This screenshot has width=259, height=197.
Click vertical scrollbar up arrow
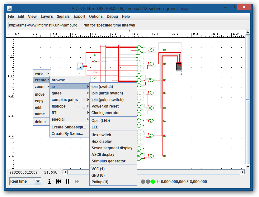click(247, 32)
